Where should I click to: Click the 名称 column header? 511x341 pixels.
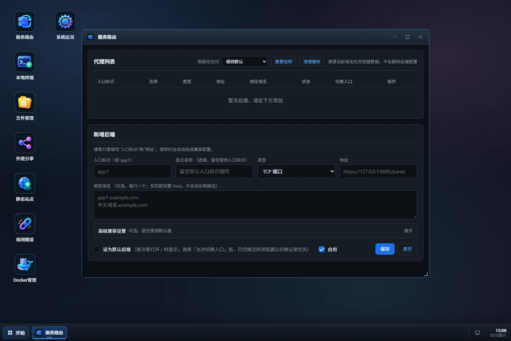pyautogui.click(x=153, y=81)
